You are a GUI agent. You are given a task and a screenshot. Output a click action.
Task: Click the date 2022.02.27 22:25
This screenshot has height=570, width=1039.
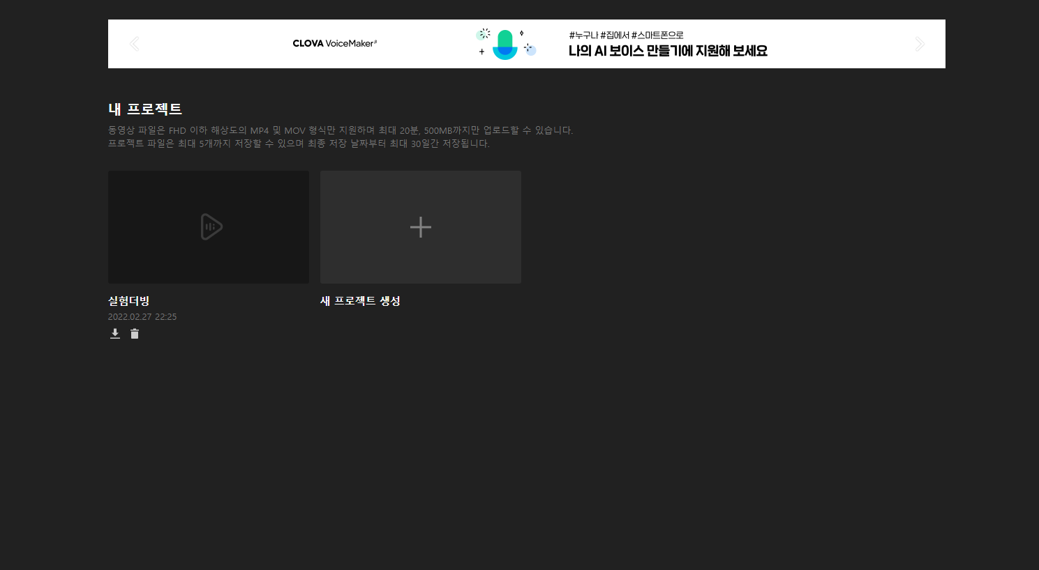(x=142, y=317)
